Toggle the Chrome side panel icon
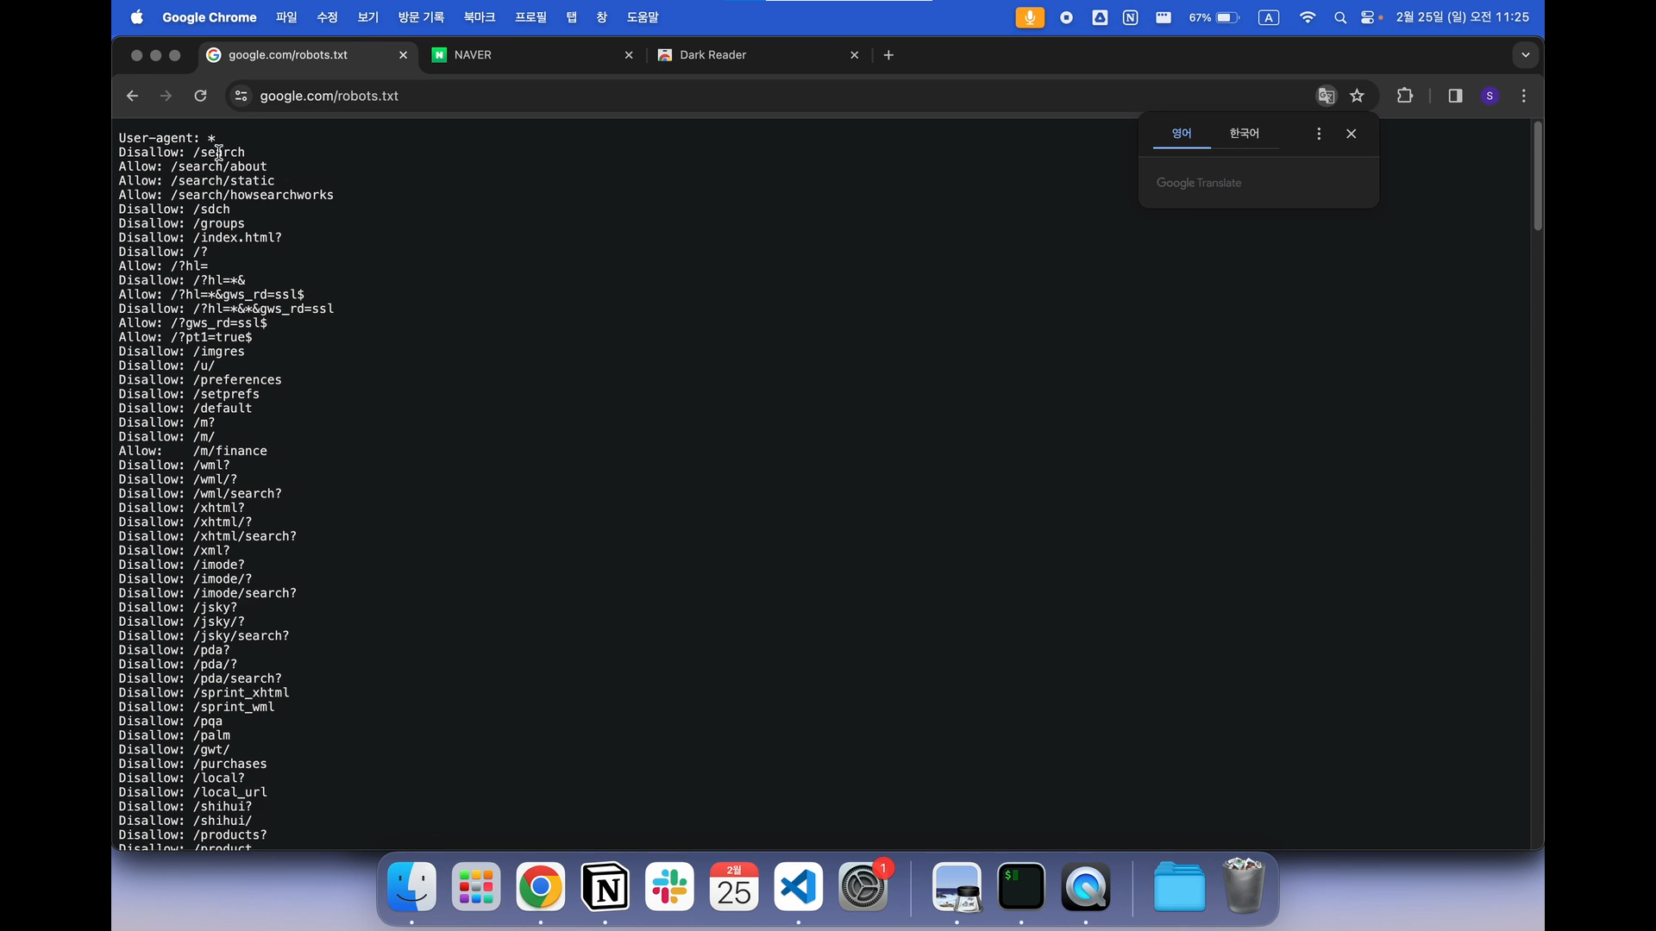Image resolution: width=1656 pixels, height=931 pixels. [x=1456, y=96]
